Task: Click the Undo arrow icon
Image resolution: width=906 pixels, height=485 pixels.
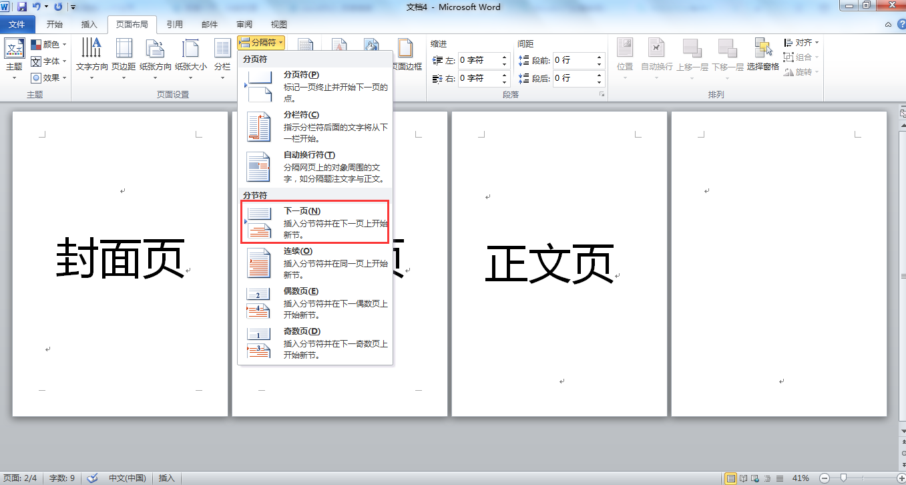Action: [x=36, y=7]
